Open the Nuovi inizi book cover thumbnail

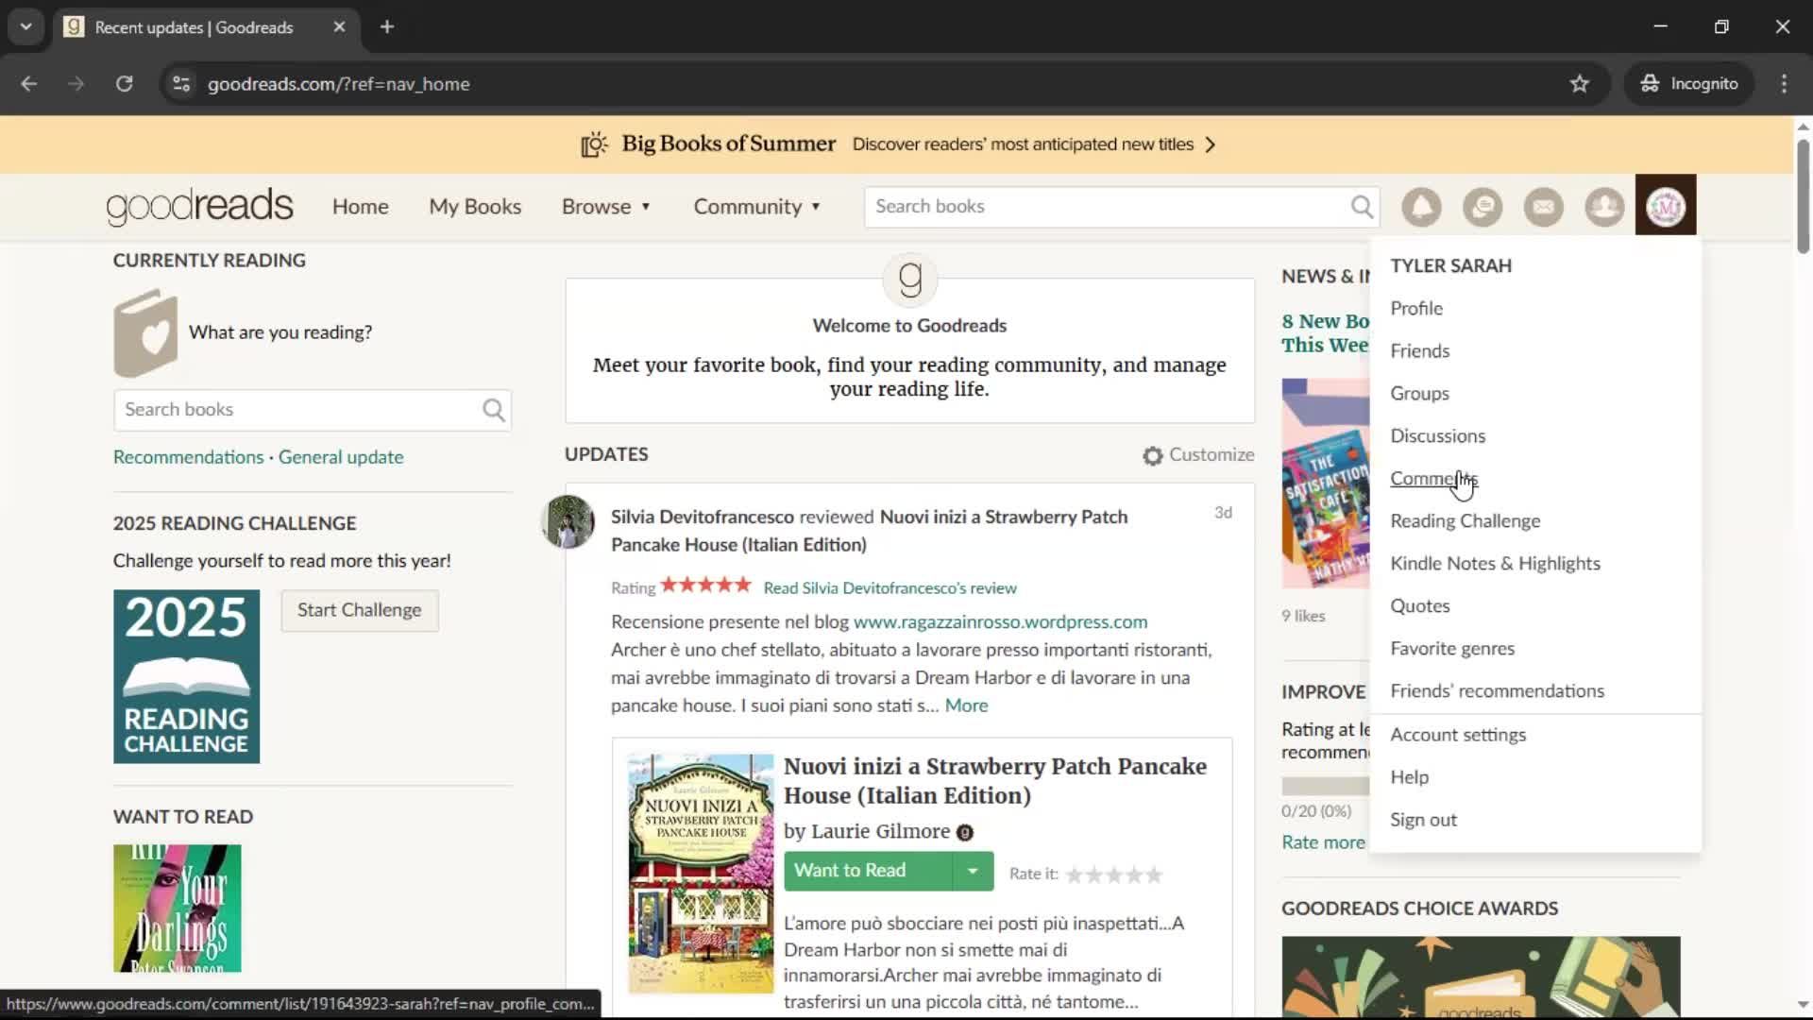(701, 873)
